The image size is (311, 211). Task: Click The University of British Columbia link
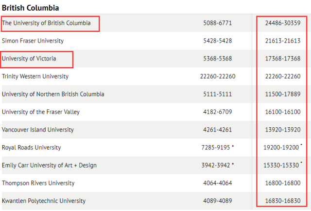pyautogui.click(x=46, y=23)
